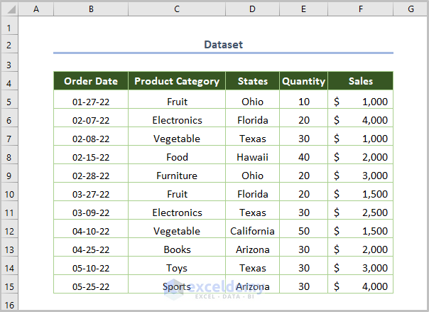Select row 4 header
The width and height of the screenshot is (429, 312).
tap(9, 81)
